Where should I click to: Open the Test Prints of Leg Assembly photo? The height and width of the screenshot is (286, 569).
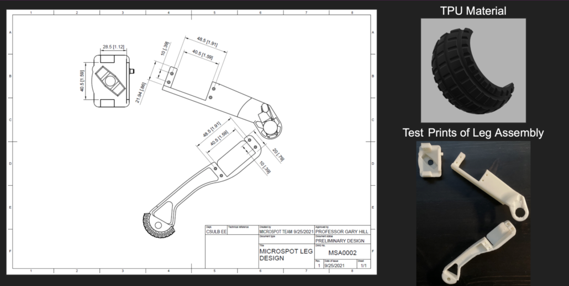tap(473, 213)
